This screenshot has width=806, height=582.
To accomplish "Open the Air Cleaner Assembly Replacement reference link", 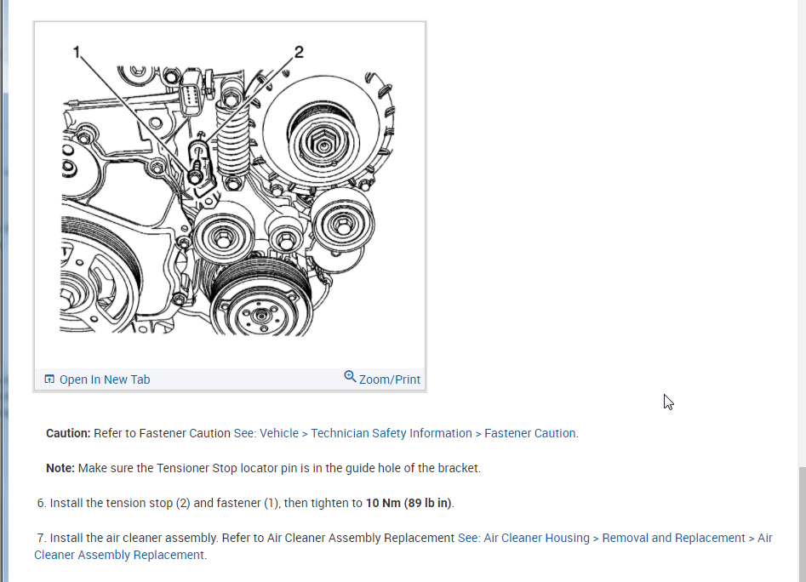I will [x=403, y=546].
